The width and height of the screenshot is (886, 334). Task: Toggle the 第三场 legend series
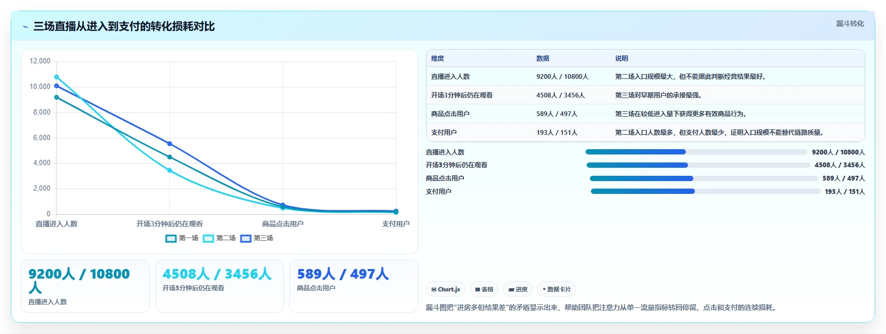[x=257, y=238]
